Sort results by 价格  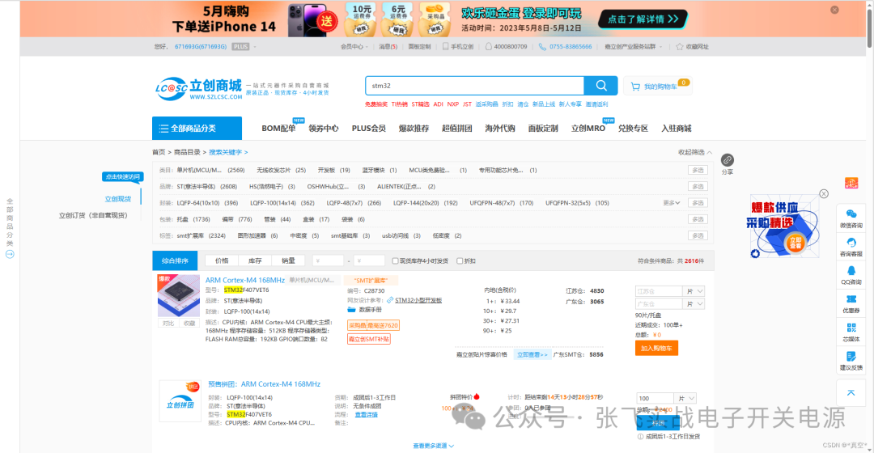222,260
